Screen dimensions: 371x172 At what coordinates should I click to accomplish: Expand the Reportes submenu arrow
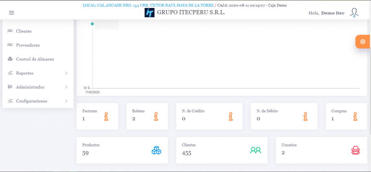coord(66,73)
